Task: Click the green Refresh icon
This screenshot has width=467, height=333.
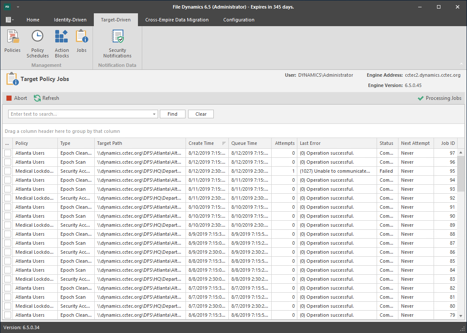Action: point(37,98)
